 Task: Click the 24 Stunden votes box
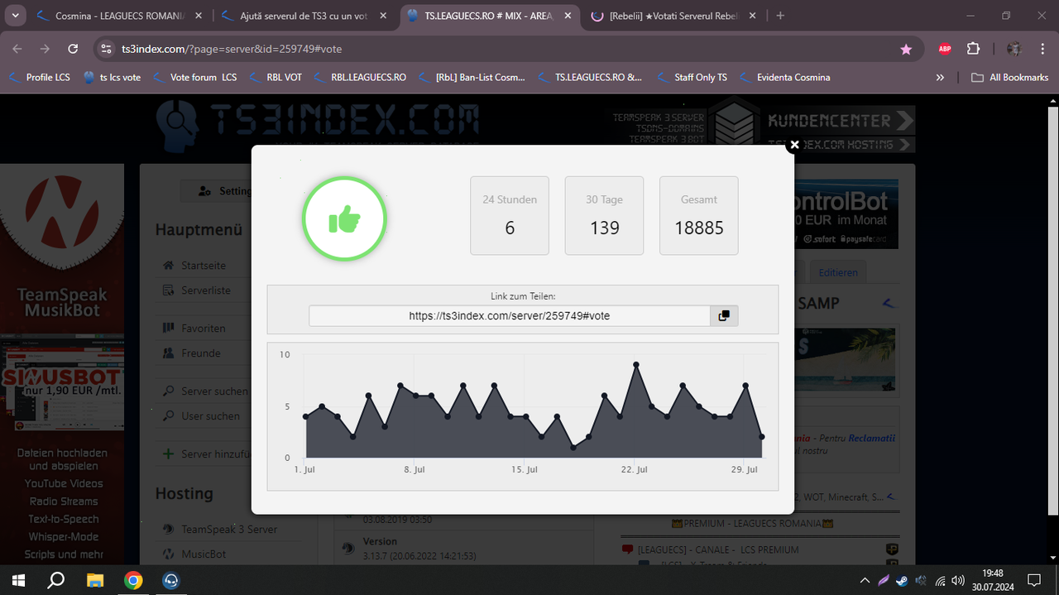pyautogui.click(x=510, y=215)
